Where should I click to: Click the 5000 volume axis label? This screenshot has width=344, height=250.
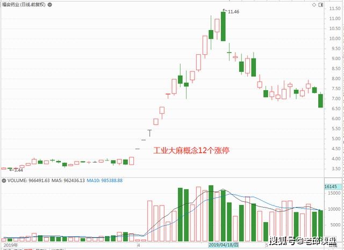click(x=335, y=225)
